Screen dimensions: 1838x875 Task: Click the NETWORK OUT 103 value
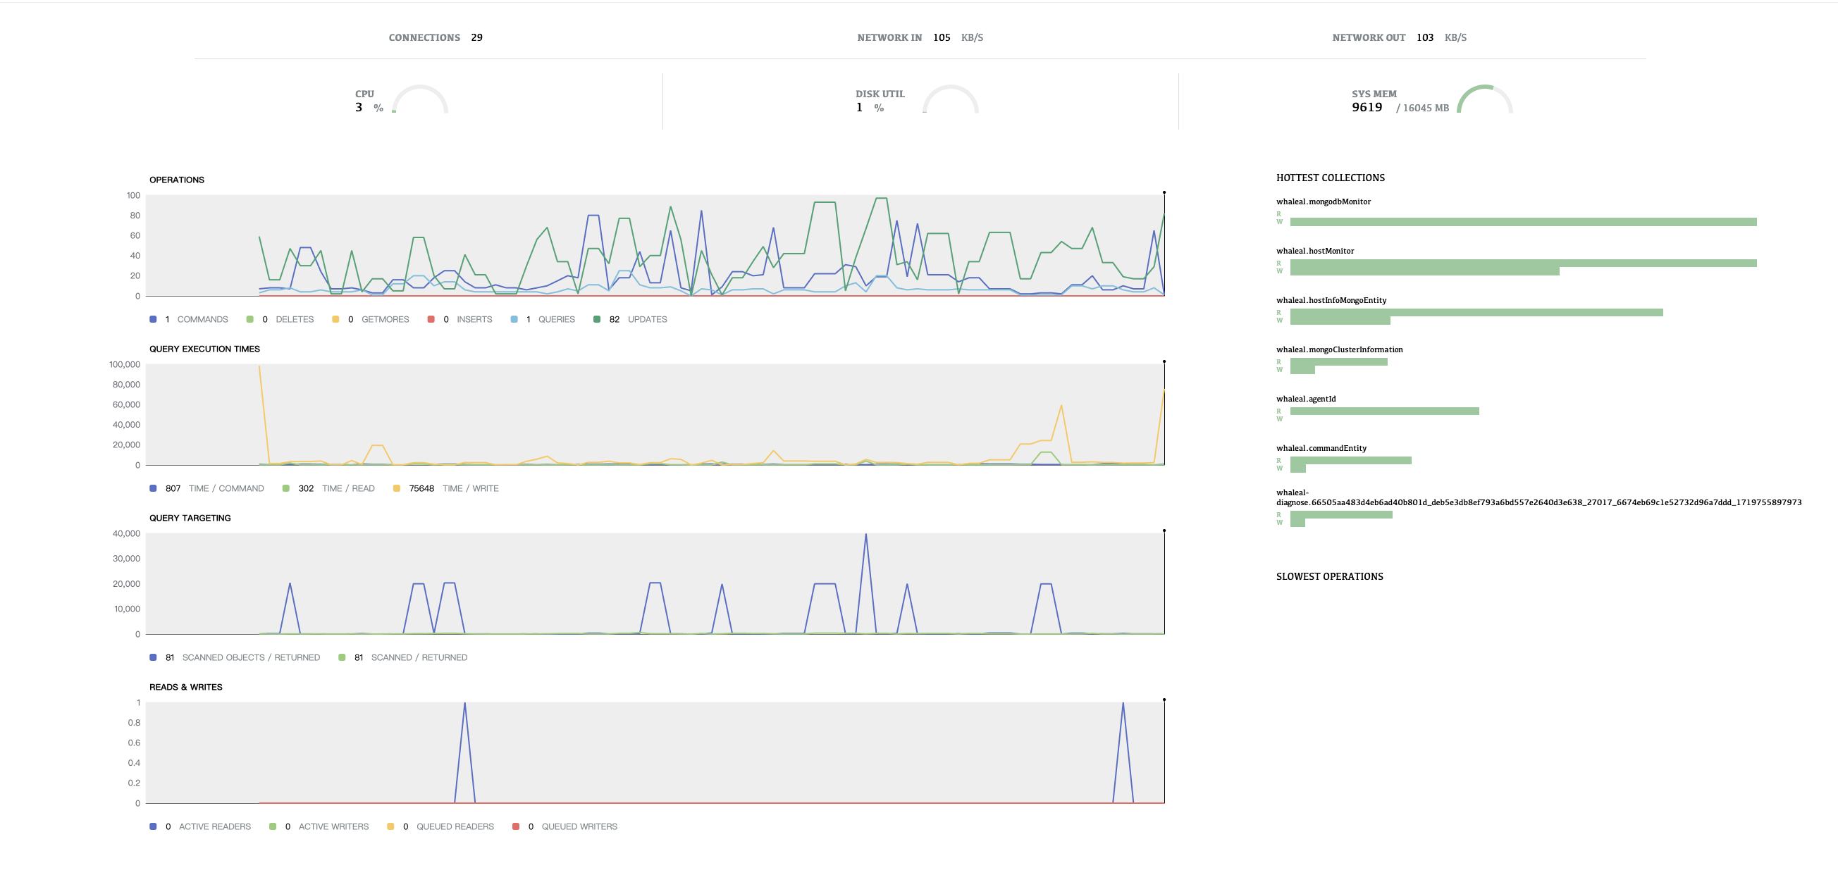1424,38
